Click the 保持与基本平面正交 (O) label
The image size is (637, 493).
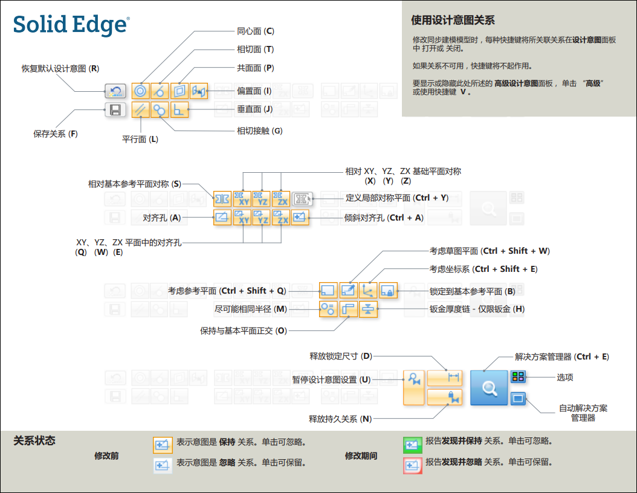click(244, 330)
